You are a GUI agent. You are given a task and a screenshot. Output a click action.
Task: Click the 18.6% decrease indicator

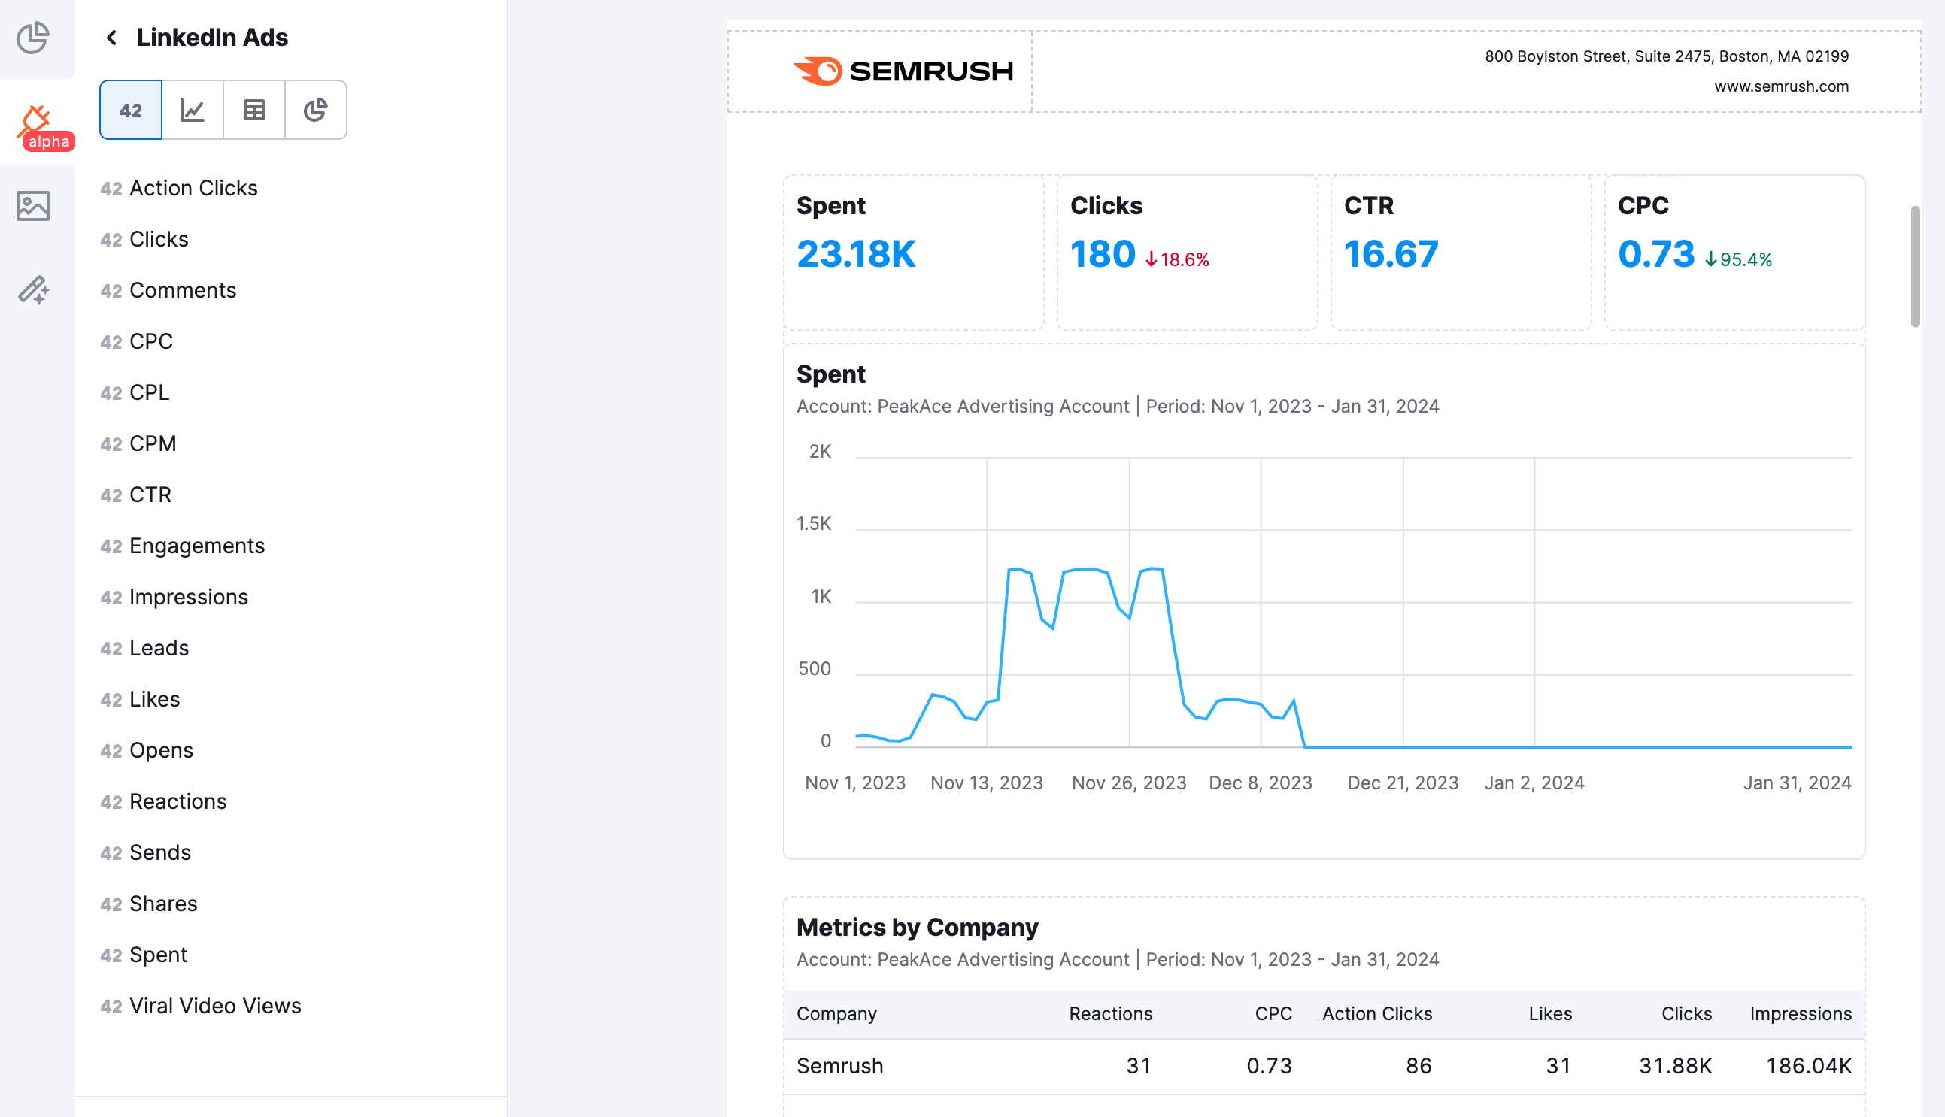point(1177,260)
